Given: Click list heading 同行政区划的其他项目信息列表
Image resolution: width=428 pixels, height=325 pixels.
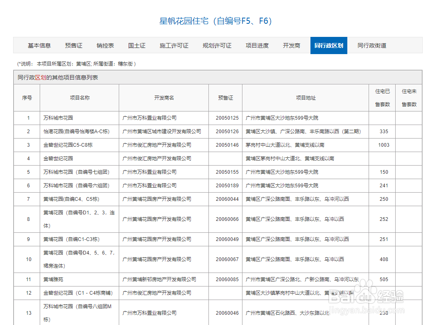Looking at the screenshot, I should point(58,77).
